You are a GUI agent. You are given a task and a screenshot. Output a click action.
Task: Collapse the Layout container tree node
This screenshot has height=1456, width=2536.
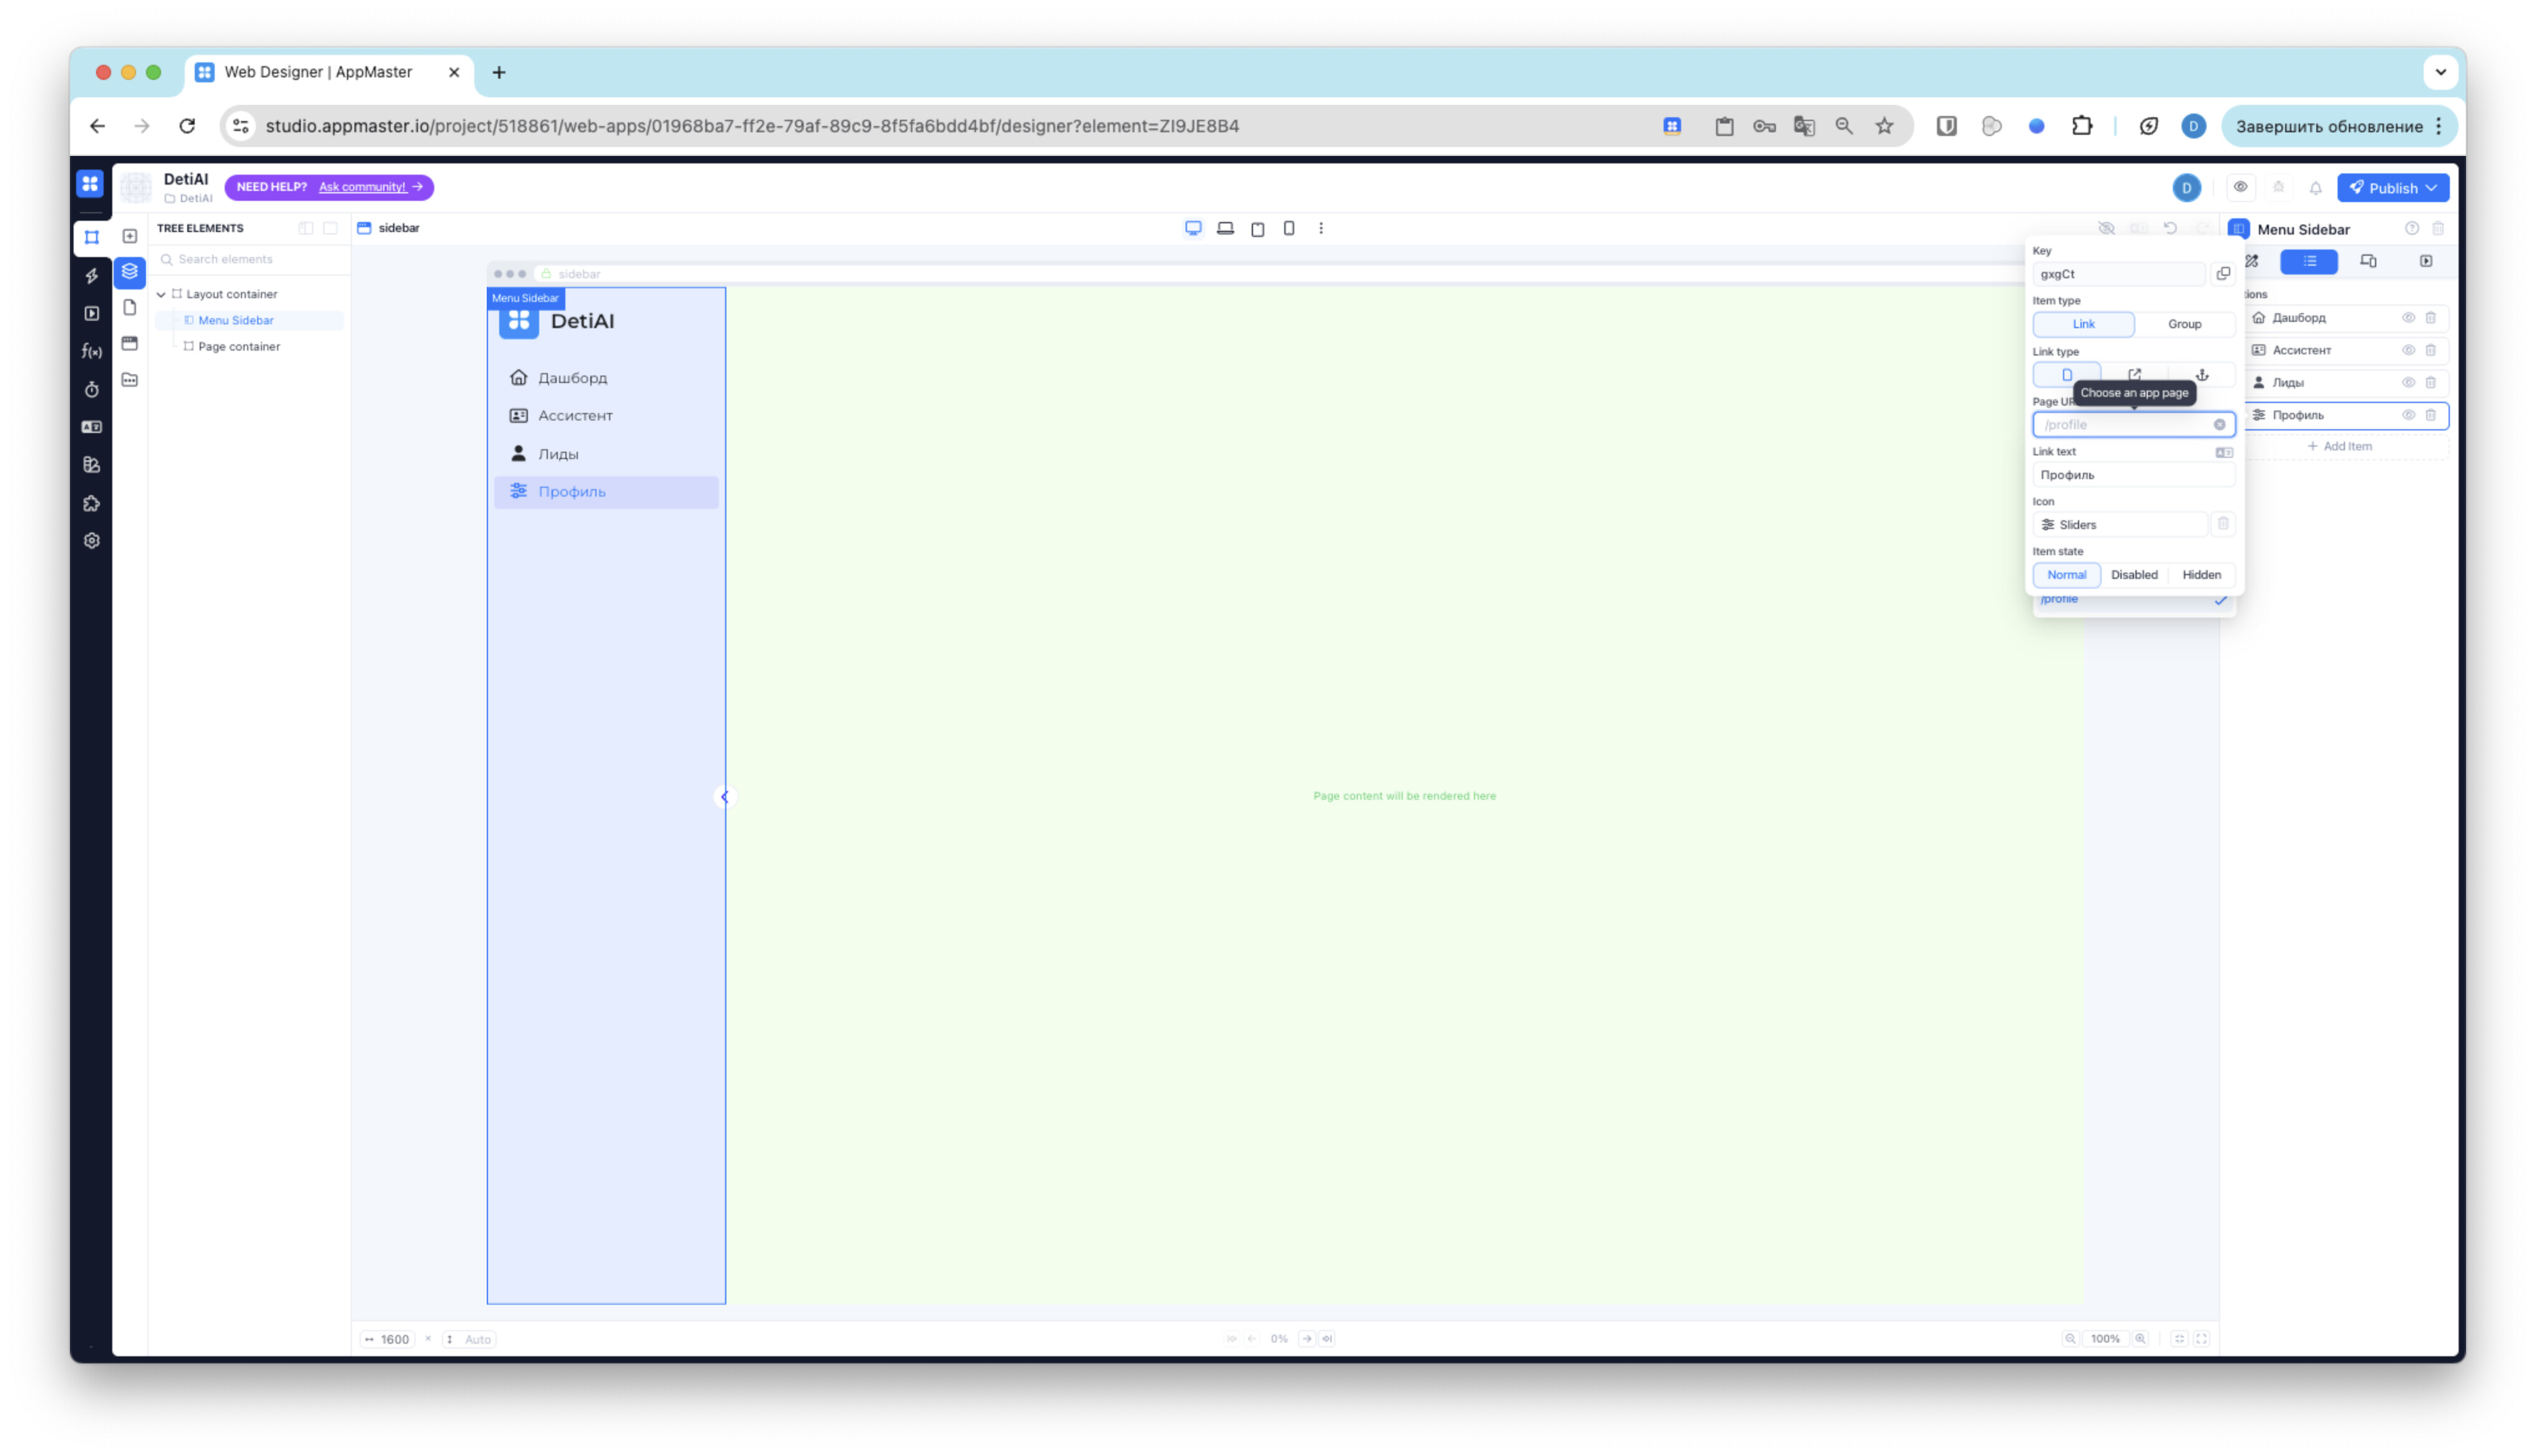pos(161,295)
